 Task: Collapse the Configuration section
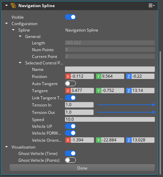coord(6,23)
